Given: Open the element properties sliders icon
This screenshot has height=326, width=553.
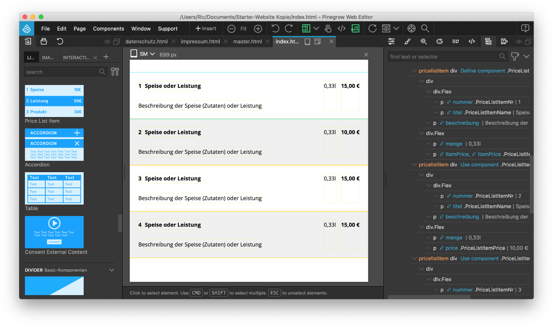Looking at the screenshot, I should [x=392, y=42].
